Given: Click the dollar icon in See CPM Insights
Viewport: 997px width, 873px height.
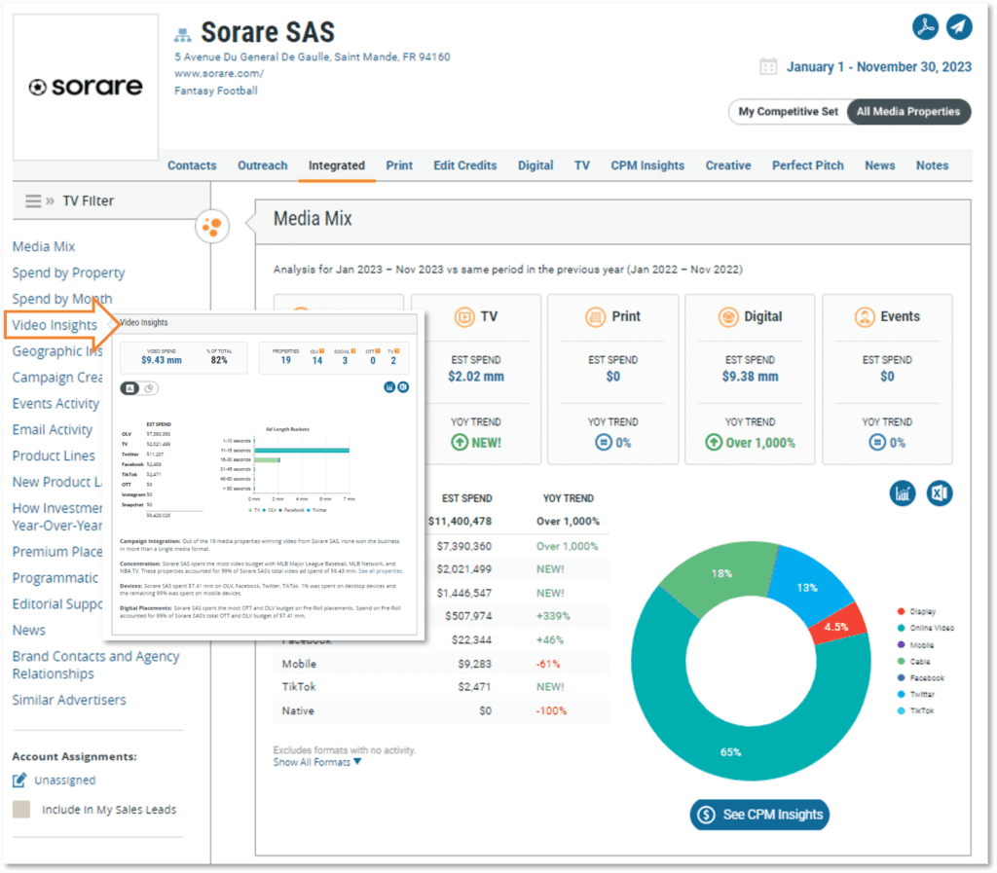Looking at the screenshot, I should (706, 815).
